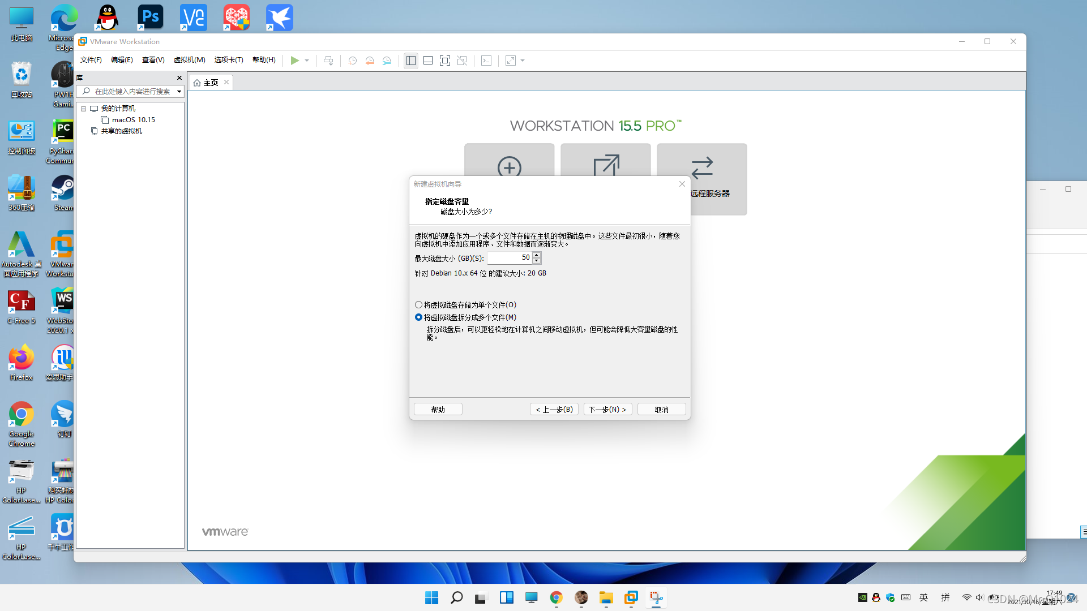The image size is (1087, 611).
Task: Click the open virtual machine tile
Action: 605,160
